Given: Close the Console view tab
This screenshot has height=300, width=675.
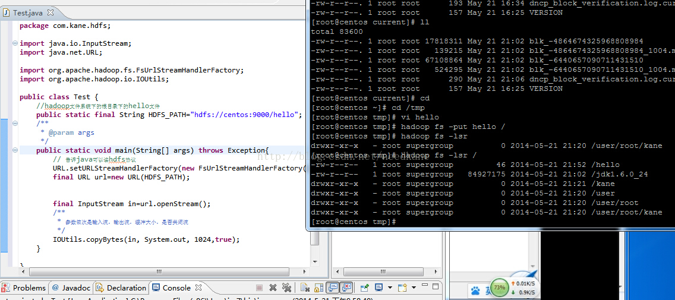Looking at the screenshot, I should [198, 287].
